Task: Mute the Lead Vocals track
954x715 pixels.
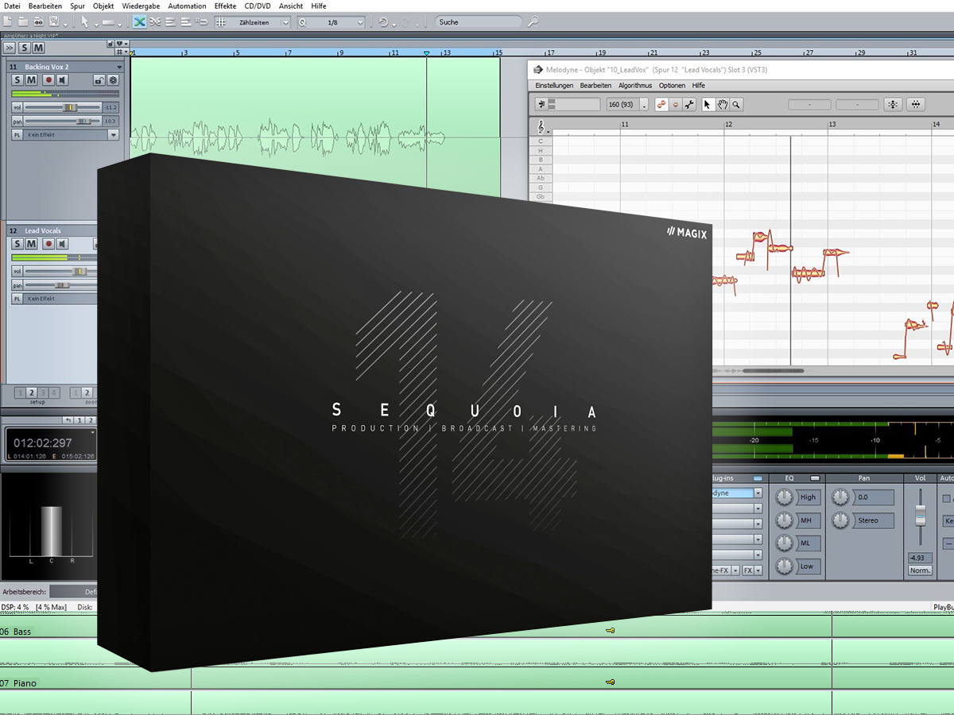Action: 31,244
